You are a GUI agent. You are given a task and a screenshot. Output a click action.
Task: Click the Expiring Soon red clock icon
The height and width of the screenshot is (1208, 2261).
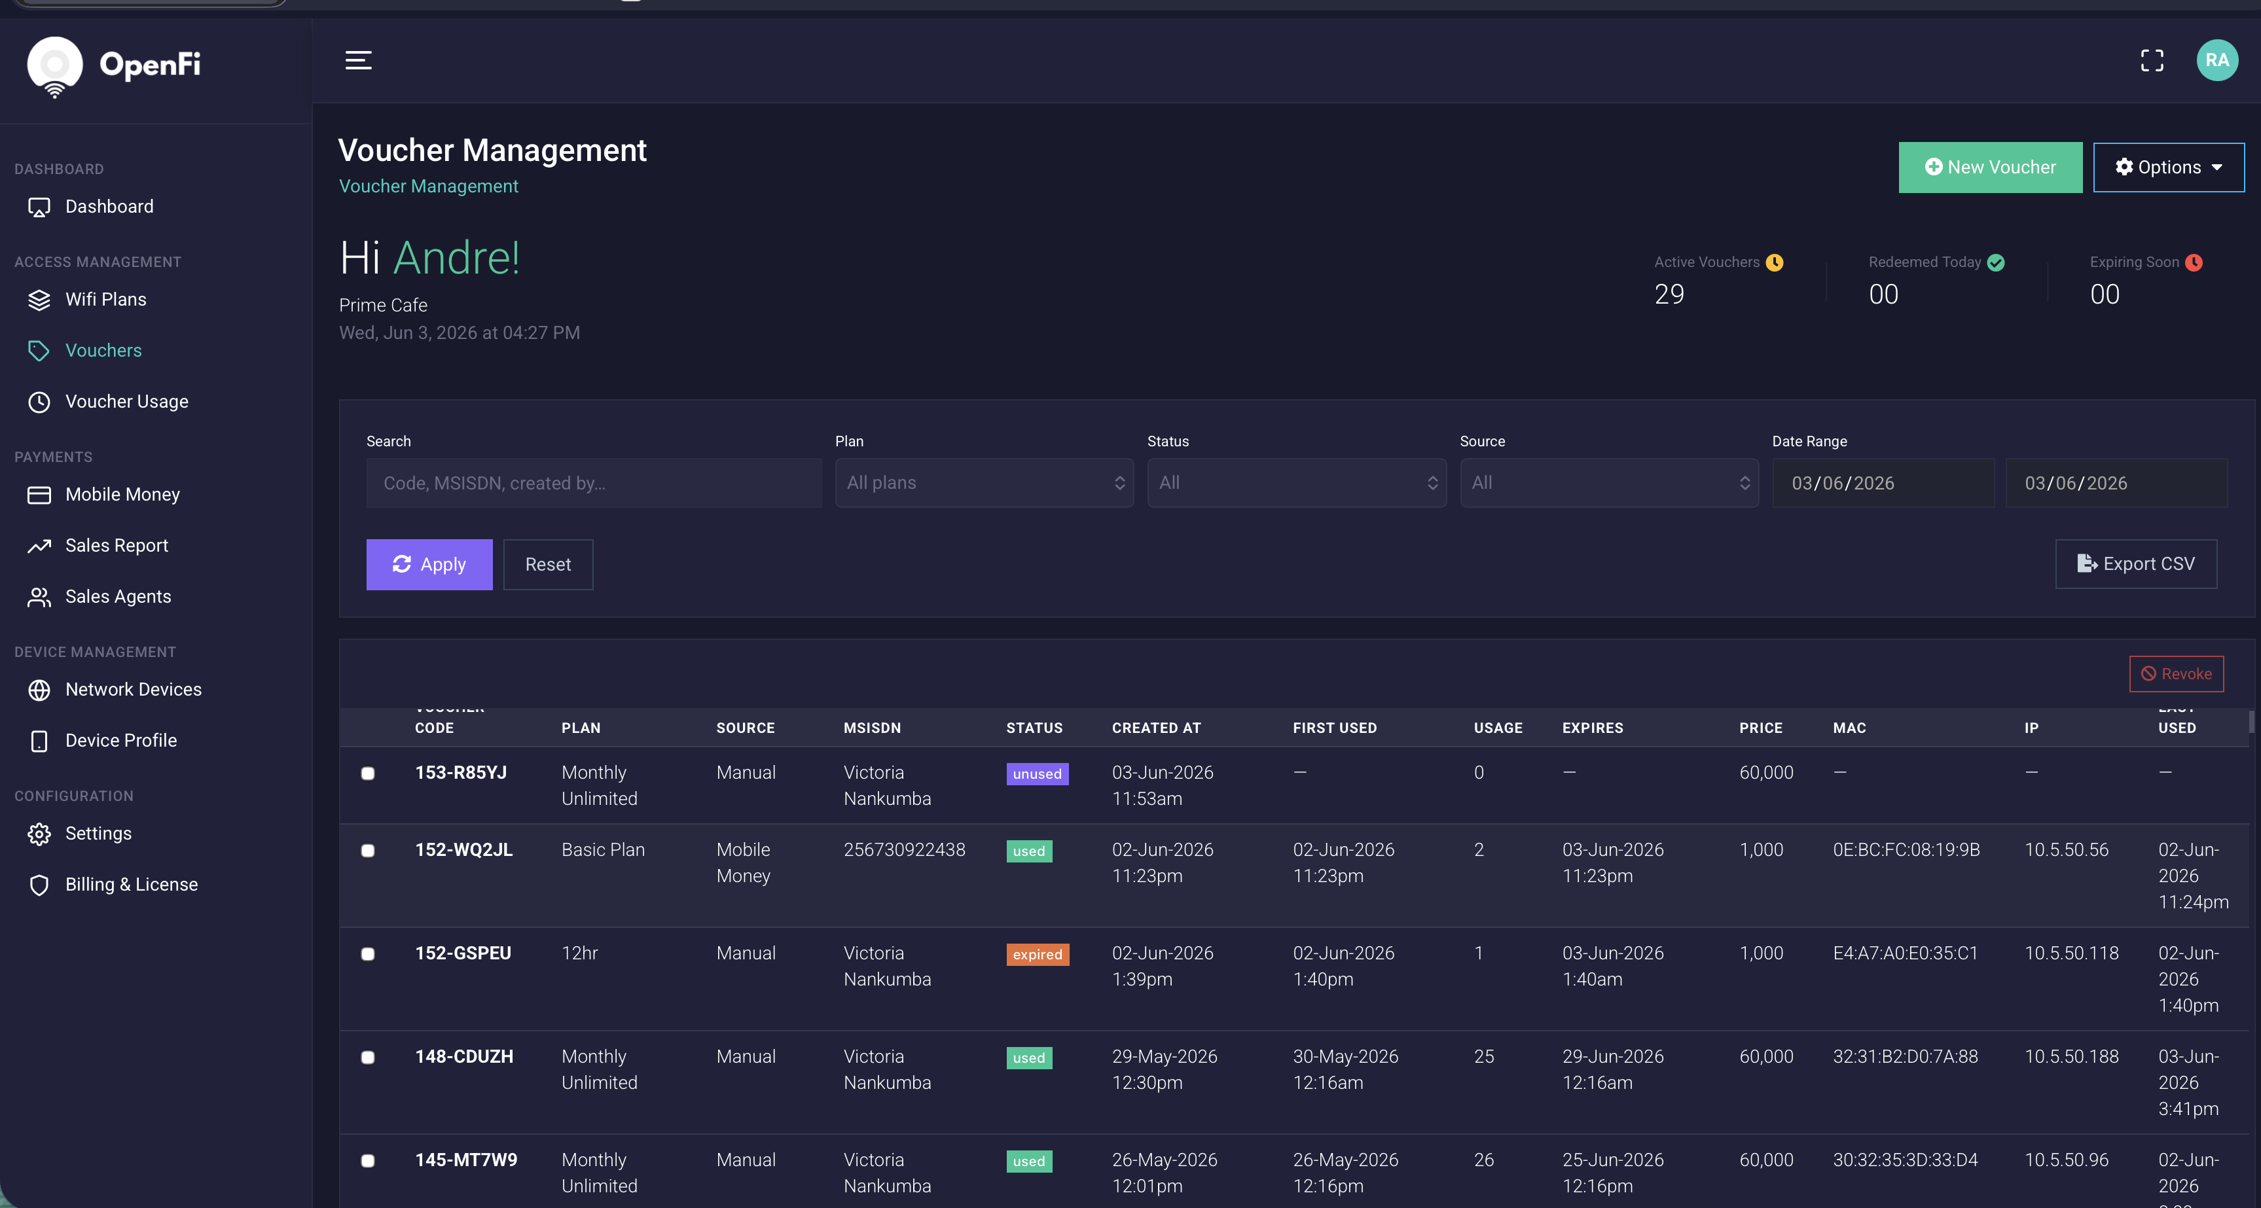pos(2194,262)
